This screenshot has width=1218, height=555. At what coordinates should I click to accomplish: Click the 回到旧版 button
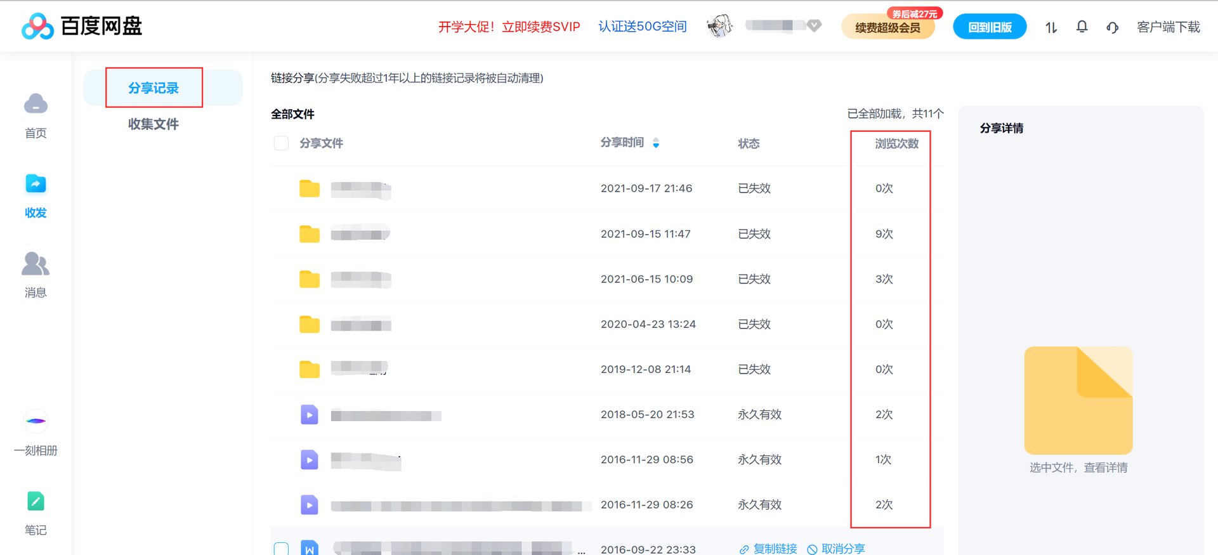click(990, 27)
